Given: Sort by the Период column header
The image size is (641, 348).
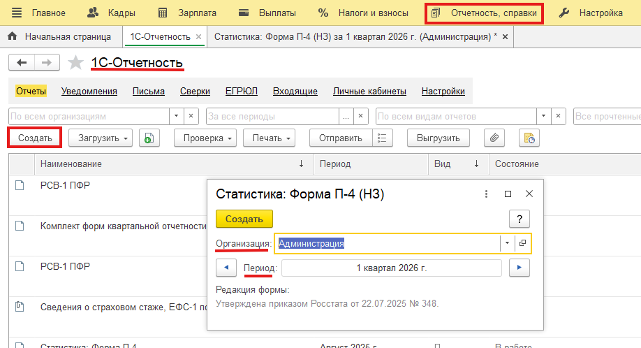Looking at the screenshot, I should tap(371, 164).
